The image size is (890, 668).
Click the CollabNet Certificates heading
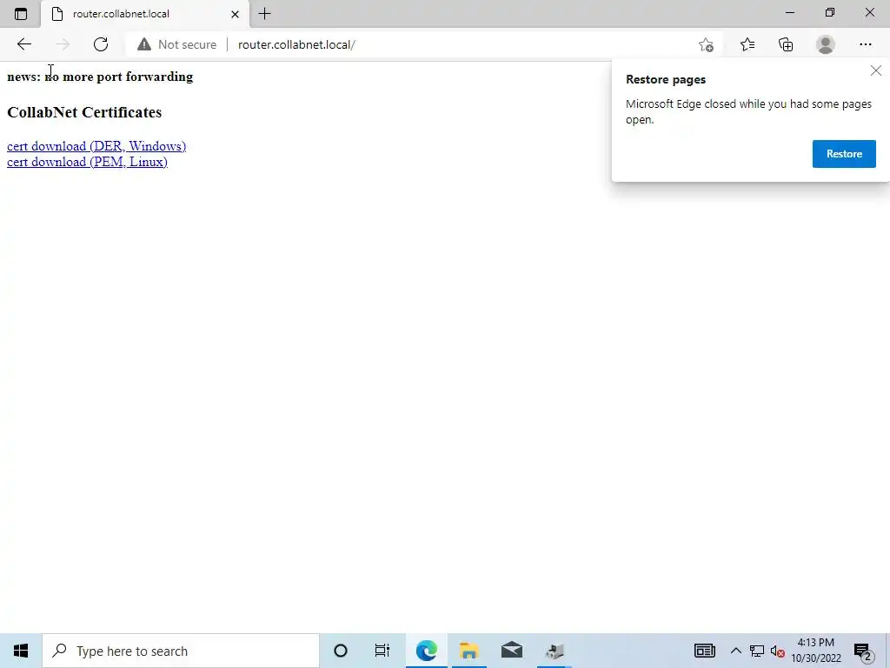pos(84,112)
